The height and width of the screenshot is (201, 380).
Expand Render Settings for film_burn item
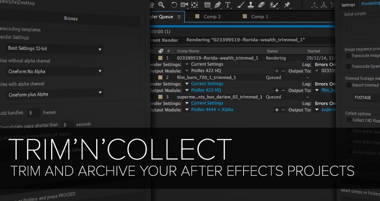pyautogui.click(x=187, y=84)
